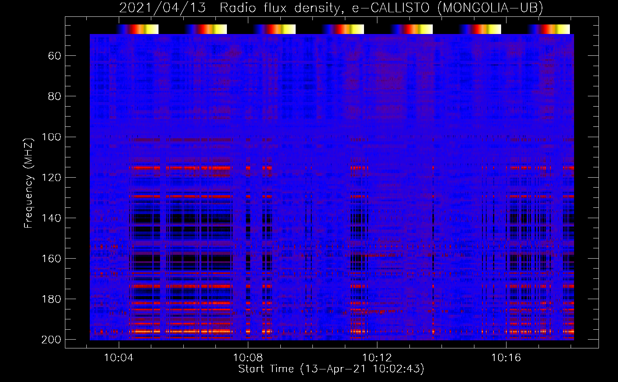This screenshot has height=382, width=618.
Task: Click the second color scale bar from the left
Action: pyautogui.click(x=206, y=29)
